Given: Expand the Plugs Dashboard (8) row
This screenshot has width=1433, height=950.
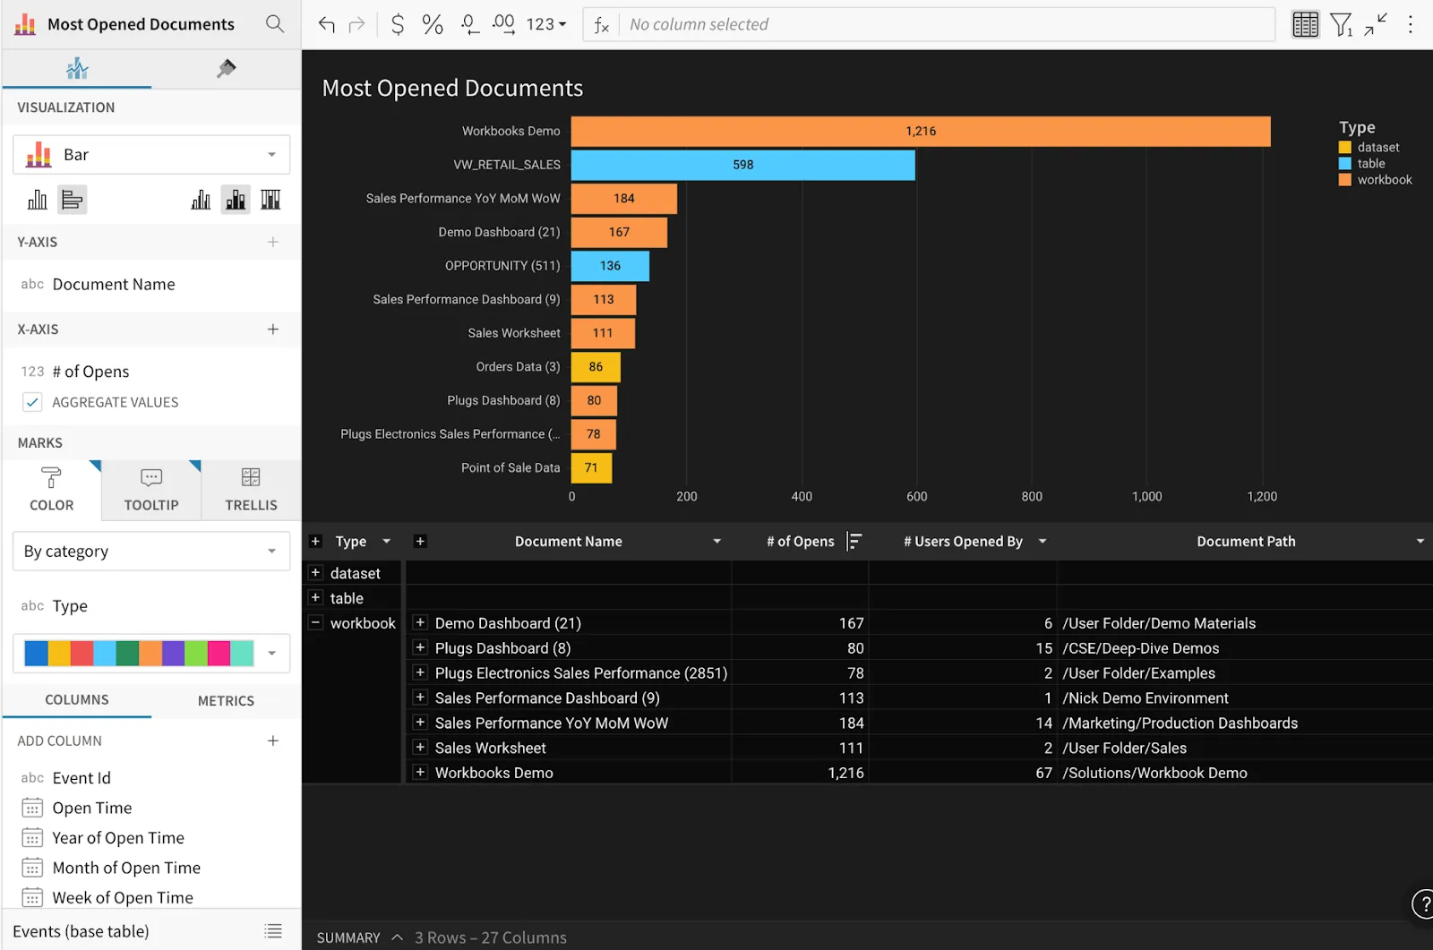Looking at the screenshot, I should (x=419, y=647).
